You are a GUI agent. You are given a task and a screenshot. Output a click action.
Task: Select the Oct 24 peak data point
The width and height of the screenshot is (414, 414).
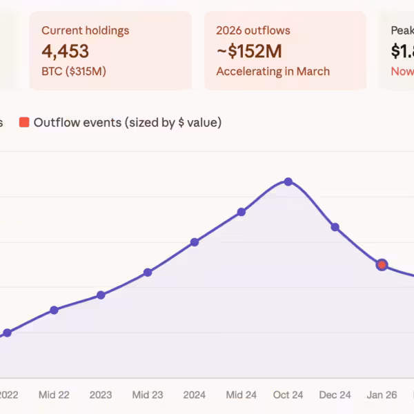click(x=288, y=182)
